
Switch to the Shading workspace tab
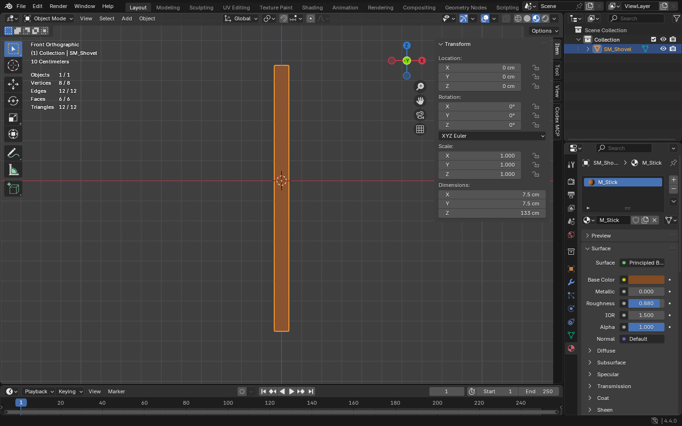click(x=313, y=7)
